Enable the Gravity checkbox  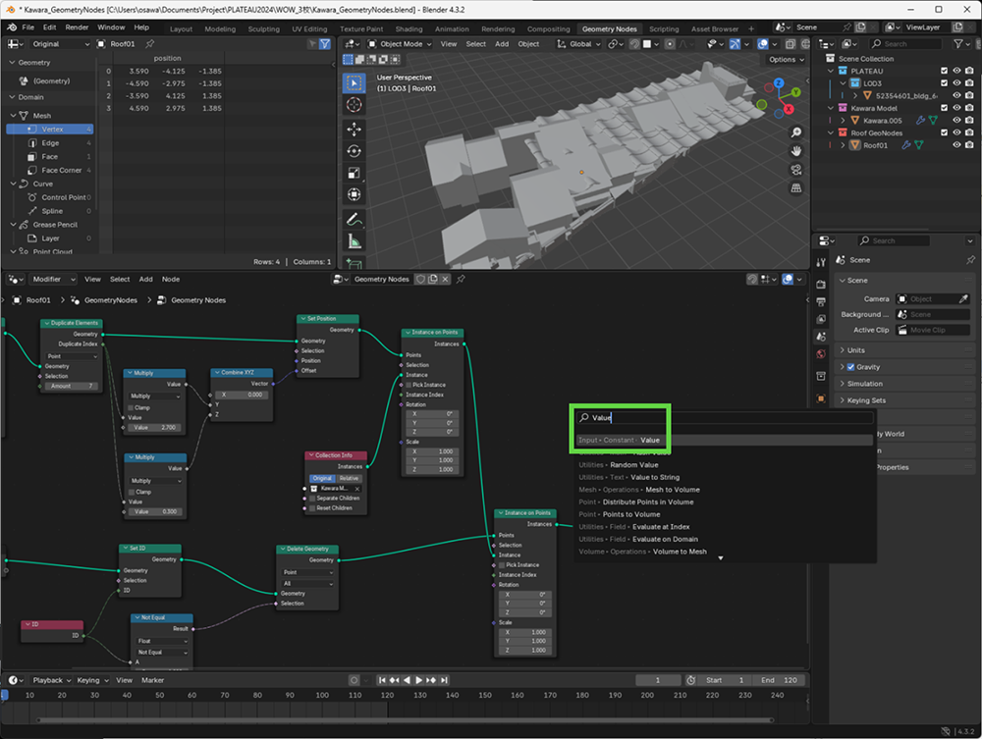(850, 367)
